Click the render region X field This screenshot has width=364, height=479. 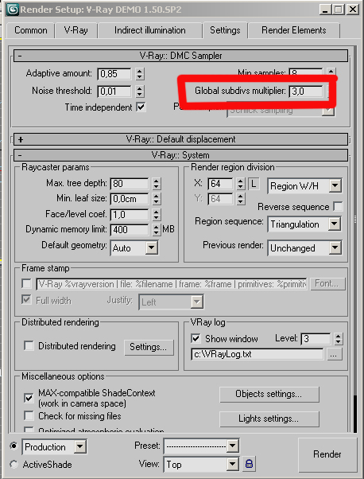click(x=220, y=184)
